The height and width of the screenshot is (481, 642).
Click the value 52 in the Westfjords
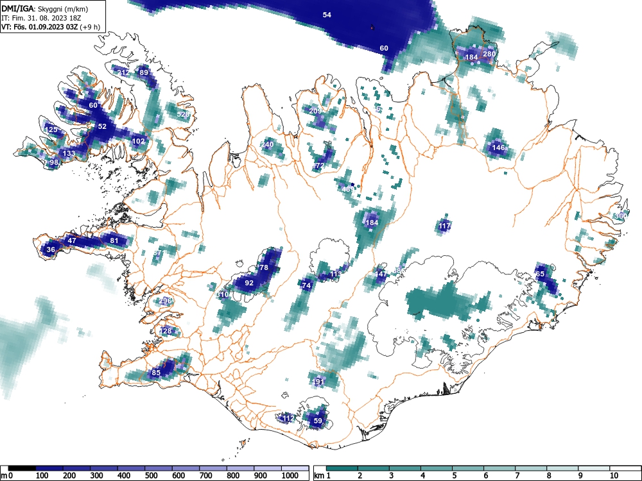tap(102, 126)
